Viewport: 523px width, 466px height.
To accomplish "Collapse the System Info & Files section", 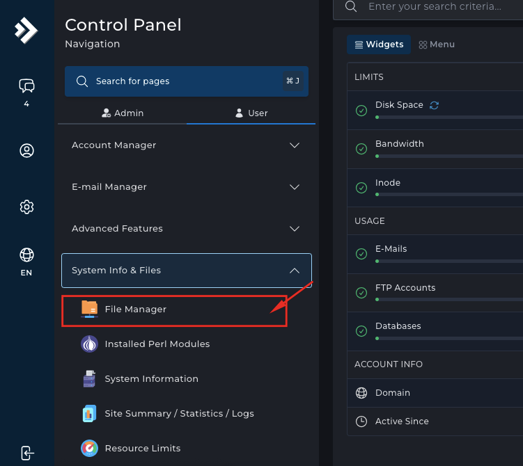I will pyautogui.click(x=187, y=271).
